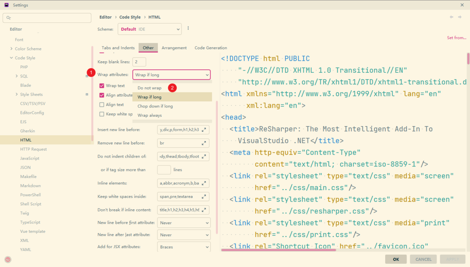470x267 pixels.
Task: Select JSON code style
Action: 25,167
